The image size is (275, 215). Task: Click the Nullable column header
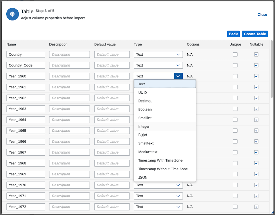pos(256,44)
